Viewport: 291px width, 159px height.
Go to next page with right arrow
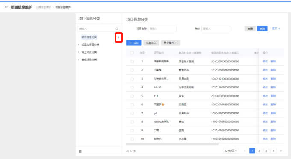(x=281, y=151)
